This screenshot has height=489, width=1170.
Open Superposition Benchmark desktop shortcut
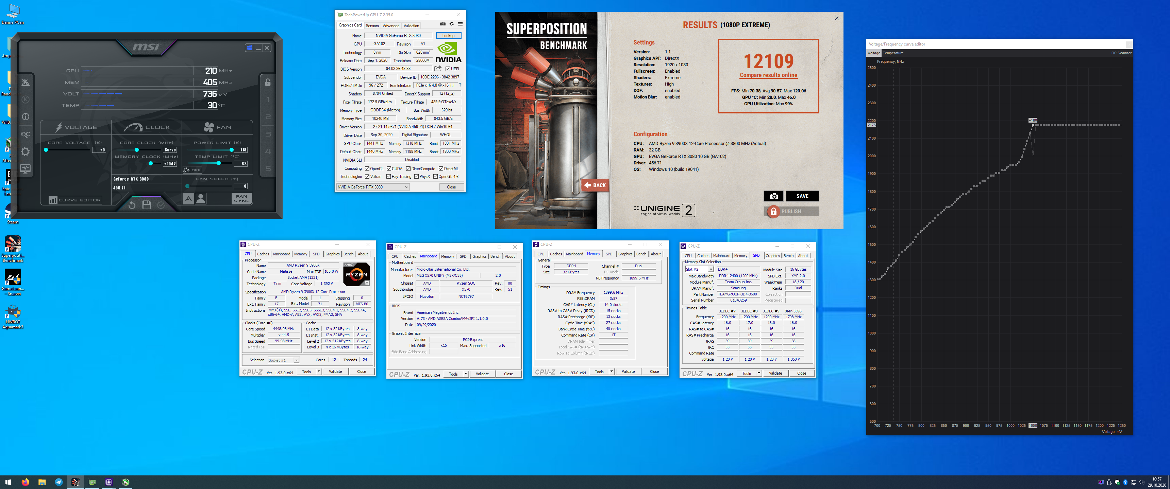[x=13, y=249]
